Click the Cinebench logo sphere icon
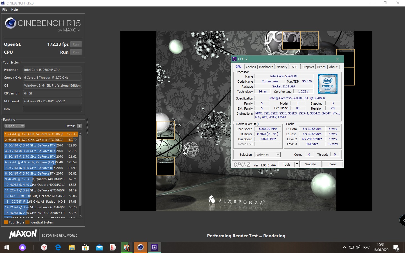Image resolution: width=405 pixels, height=253 pixels. tap(11, 23)
